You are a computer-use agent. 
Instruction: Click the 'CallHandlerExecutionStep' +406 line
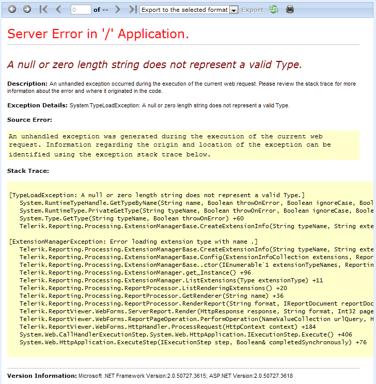pyautogui.click(x=186, y=334)
